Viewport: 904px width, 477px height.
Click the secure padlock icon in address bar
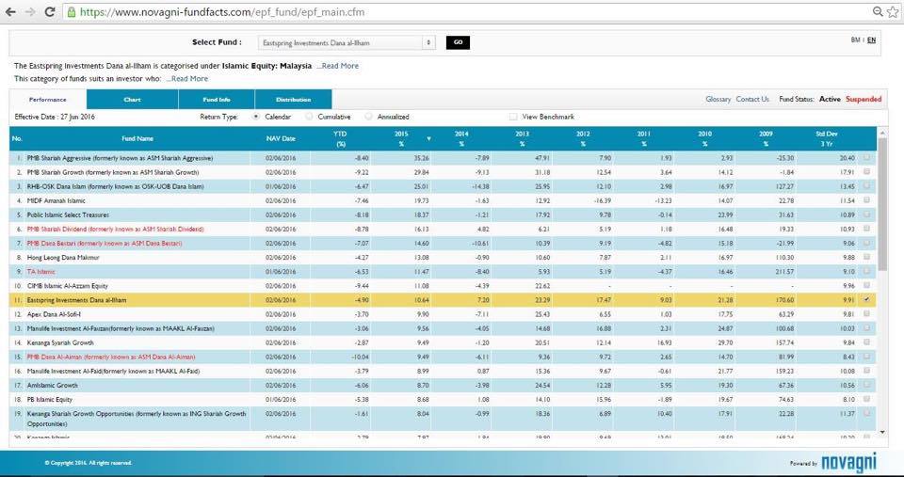[x=73, y=12]
